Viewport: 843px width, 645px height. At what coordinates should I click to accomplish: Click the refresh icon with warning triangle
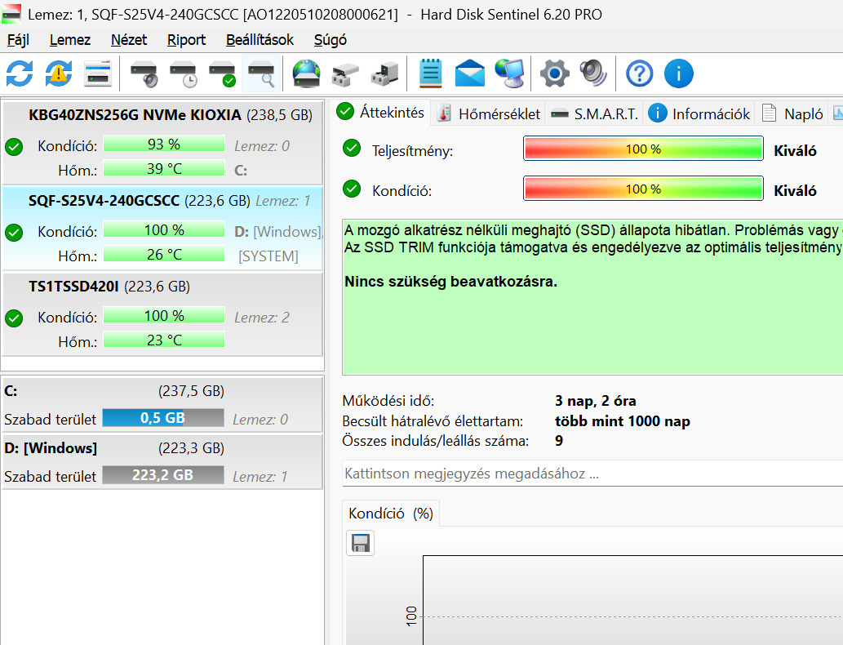59,73
